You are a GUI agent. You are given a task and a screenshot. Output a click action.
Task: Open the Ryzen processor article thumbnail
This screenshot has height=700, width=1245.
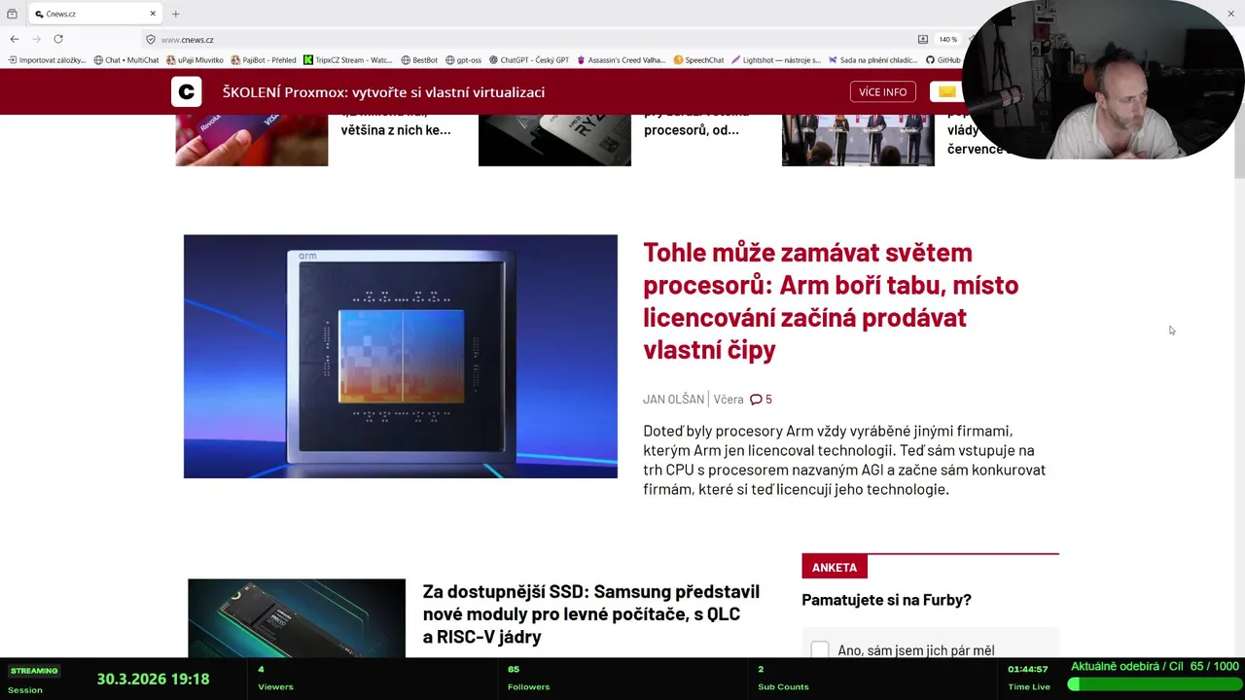click(554, 140)
